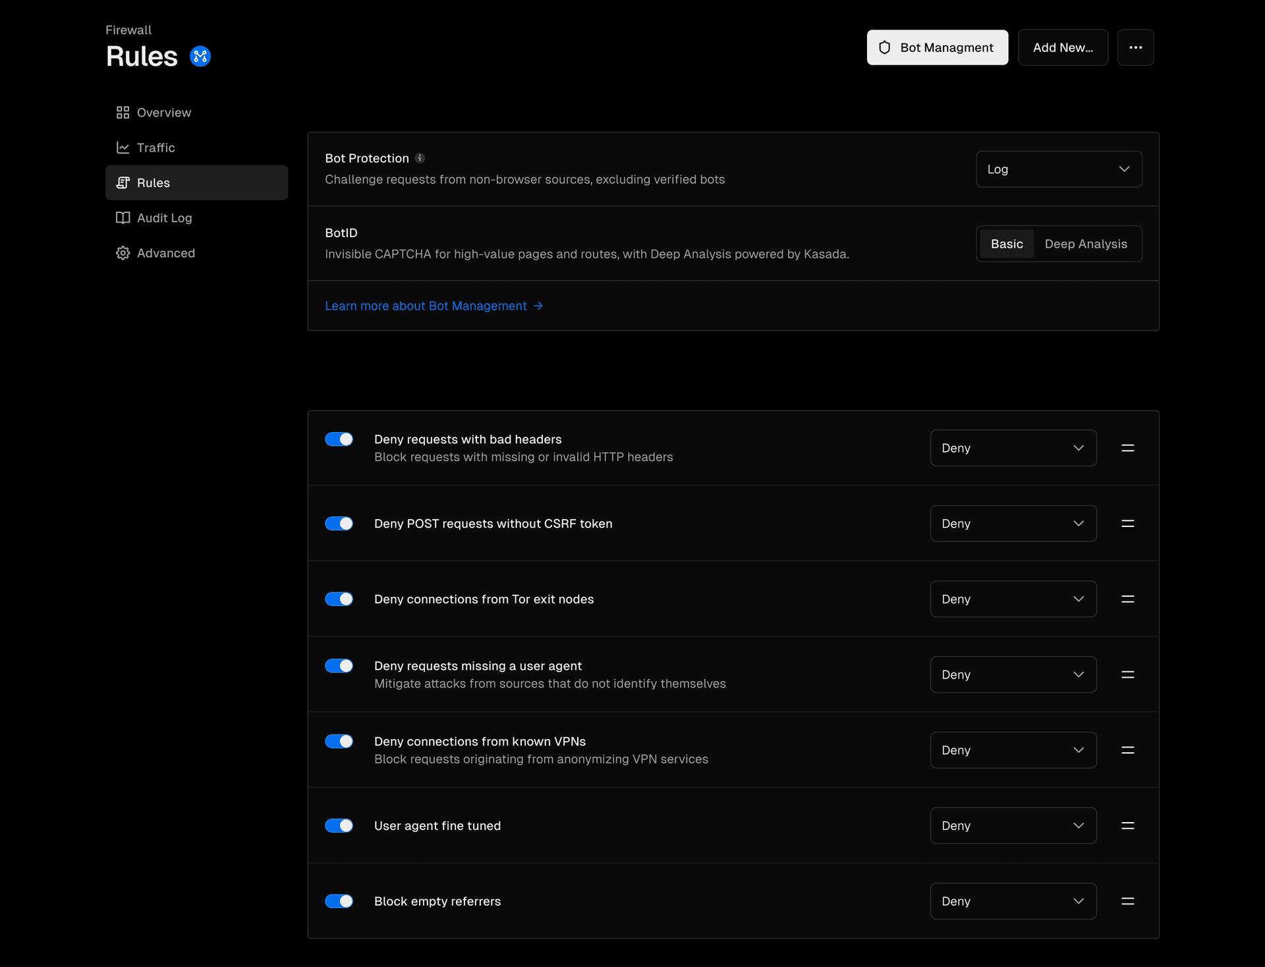1265x967 pixels.
Task: Disable the Deny requests with bad headers toggle
Action: tap(339, 439)
